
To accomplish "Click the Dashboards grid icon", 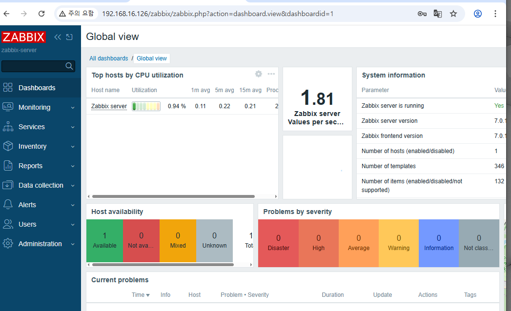I will 8,88.
